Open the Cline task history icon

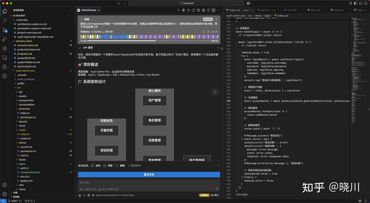(x=188, y=10)
